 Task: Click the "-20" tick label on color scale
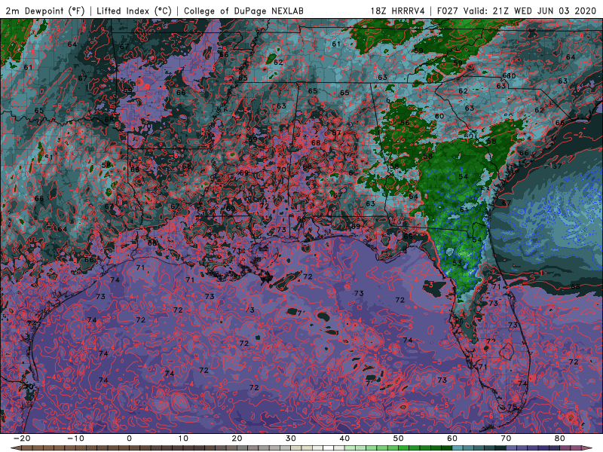coord(22,438)
